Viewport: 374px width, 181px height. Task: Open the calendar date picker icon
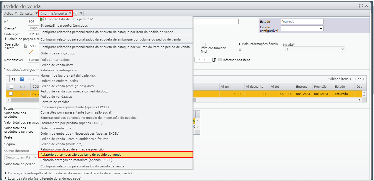tap(214, 60)
